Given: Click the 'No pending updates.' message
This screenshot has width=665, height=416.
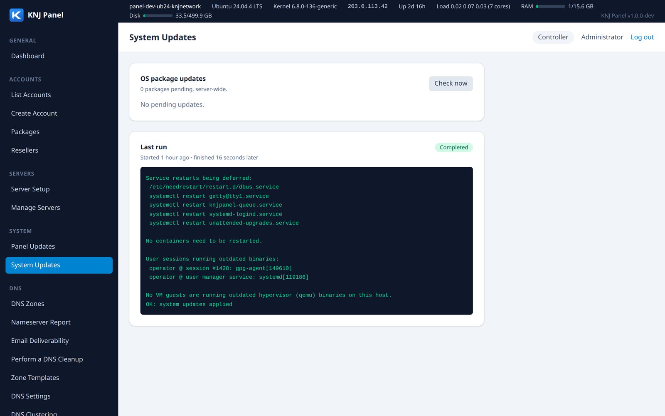Looking at the screenshot, I should pos(172,104).
